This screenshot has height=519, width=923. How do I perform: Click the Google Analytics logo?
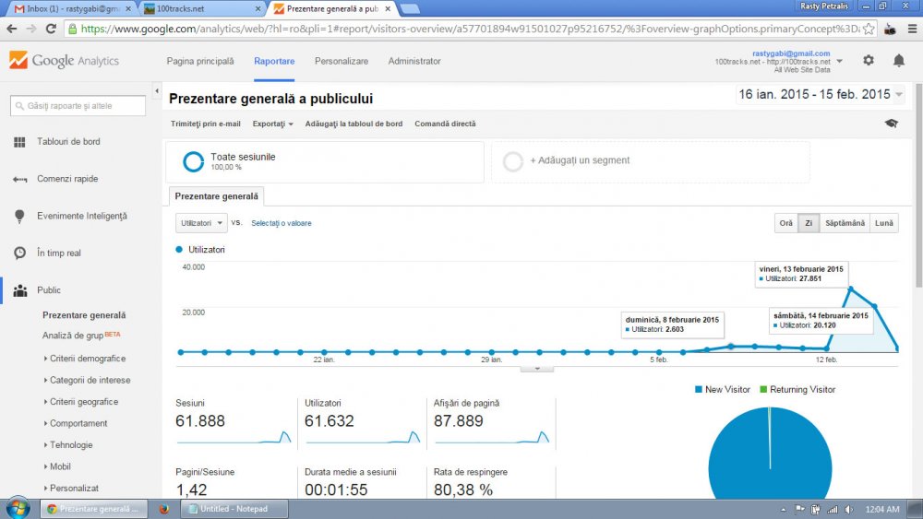64,61
